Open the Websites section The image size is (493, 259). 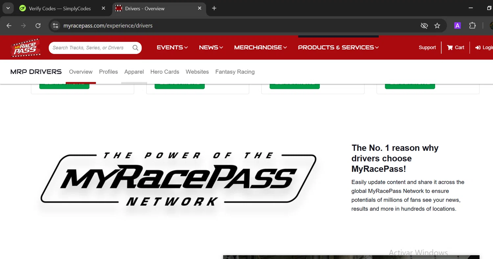pyautogui.click(x=197, y=72)
